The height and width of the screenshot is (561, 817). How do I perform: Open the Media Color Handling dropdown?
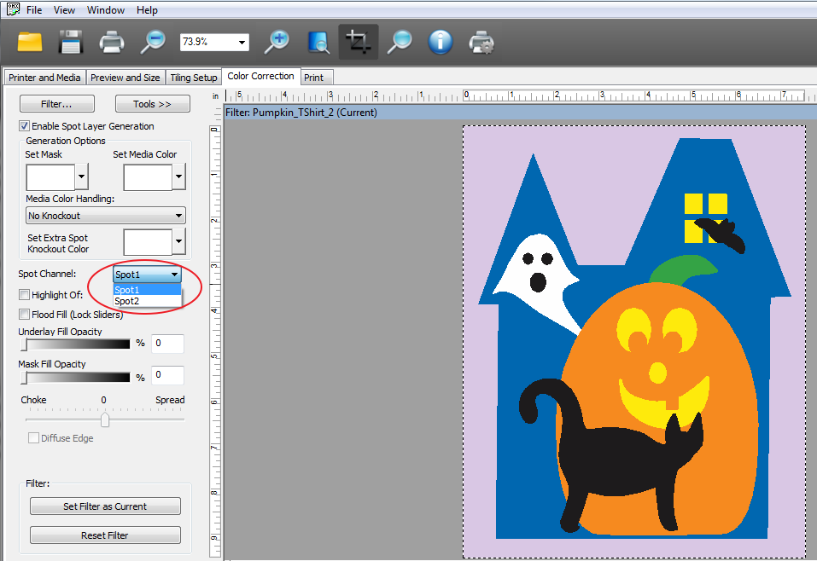(x=106, y=216)
